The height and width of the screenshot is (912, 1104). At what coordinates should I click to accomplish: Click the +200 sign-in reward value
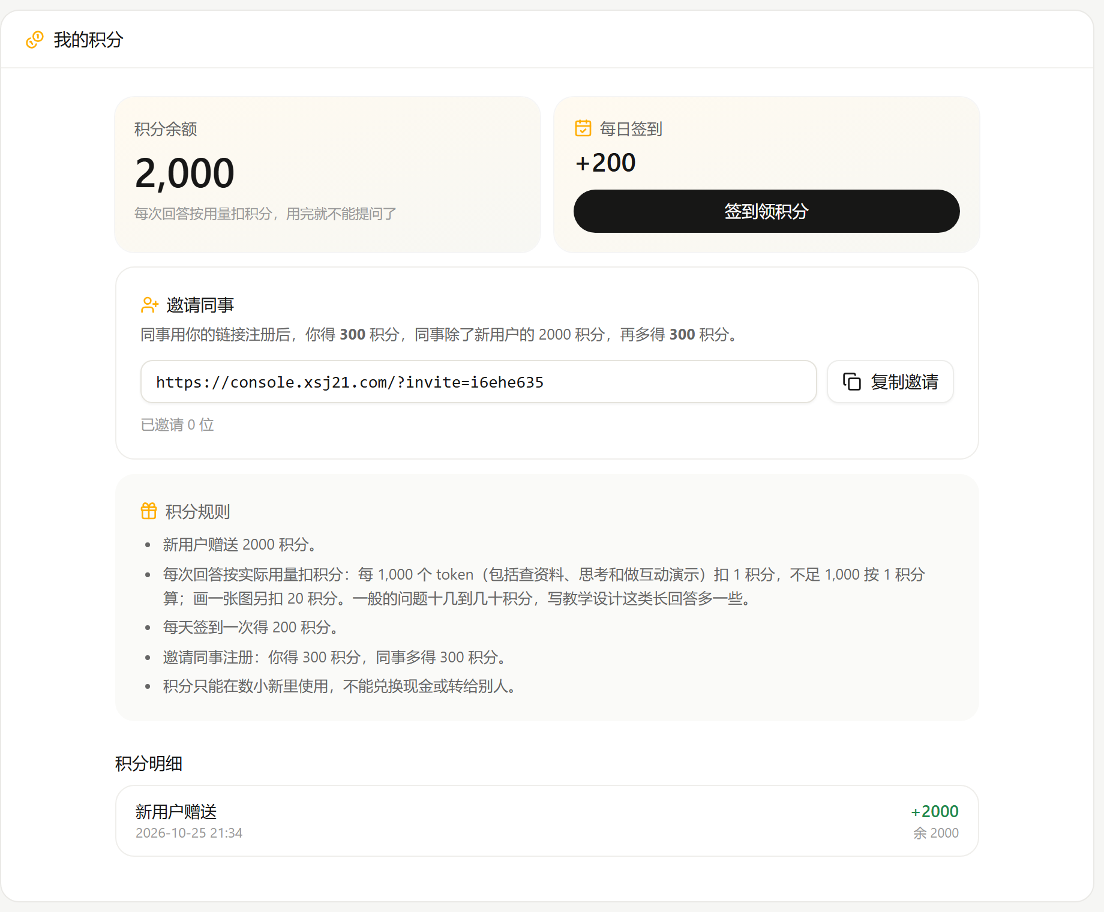coord(605,163)
